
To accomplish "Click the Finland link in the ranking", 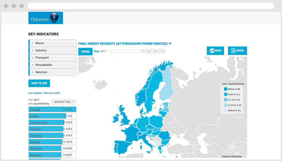I will (x=35, y=110).
